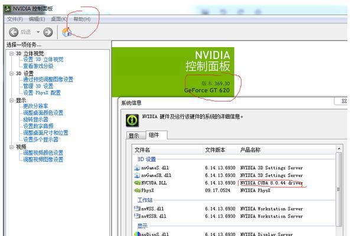Select the nvWSS.dll file name

click(152, 209)
